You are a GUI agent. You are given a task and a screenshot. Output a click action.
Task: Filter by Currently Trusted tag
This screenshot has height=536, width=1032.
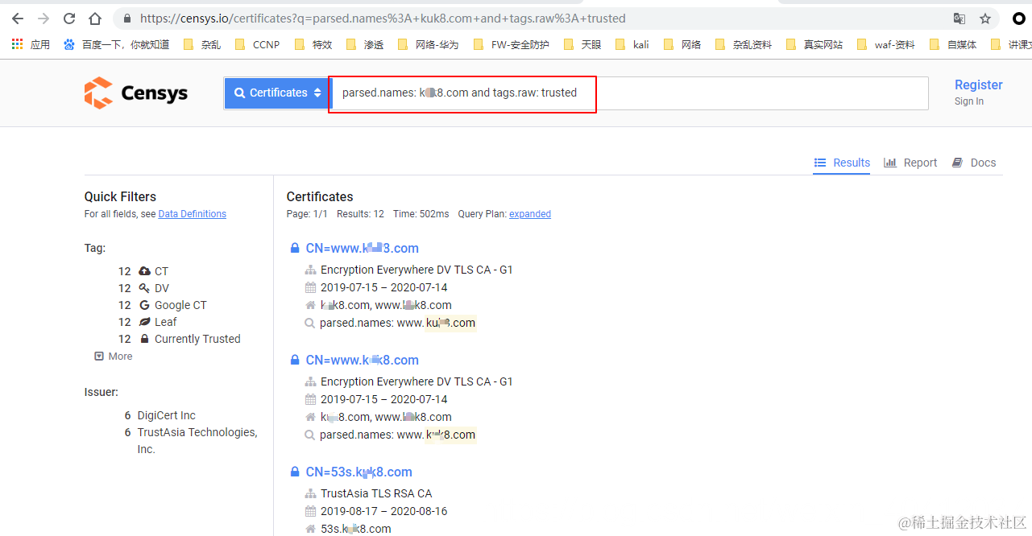197,339
